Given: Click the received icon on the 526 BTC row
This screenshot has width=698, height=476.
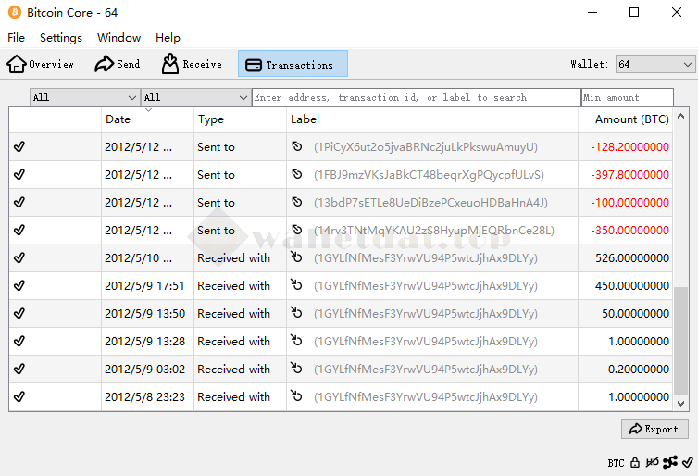Looking at the screenshot, I should click(x=297, y=258).
